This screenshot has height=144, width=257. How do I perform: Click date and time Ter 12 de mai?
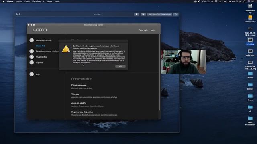pyautogui.click(x=232, y=2)
